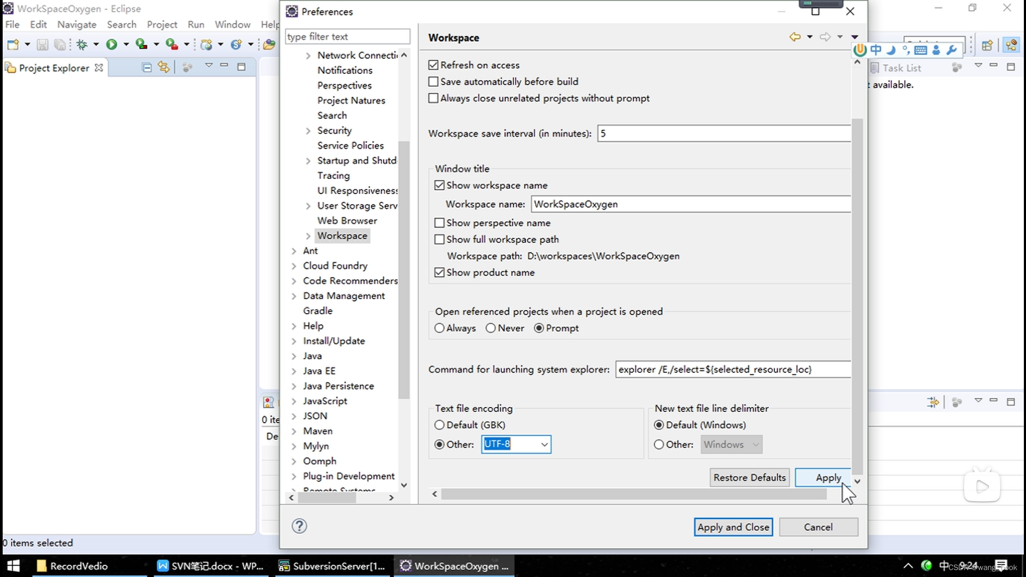Click the blue S new-item toolbar icon
The image size is (1026, 577).
click(x=236, y=45)
